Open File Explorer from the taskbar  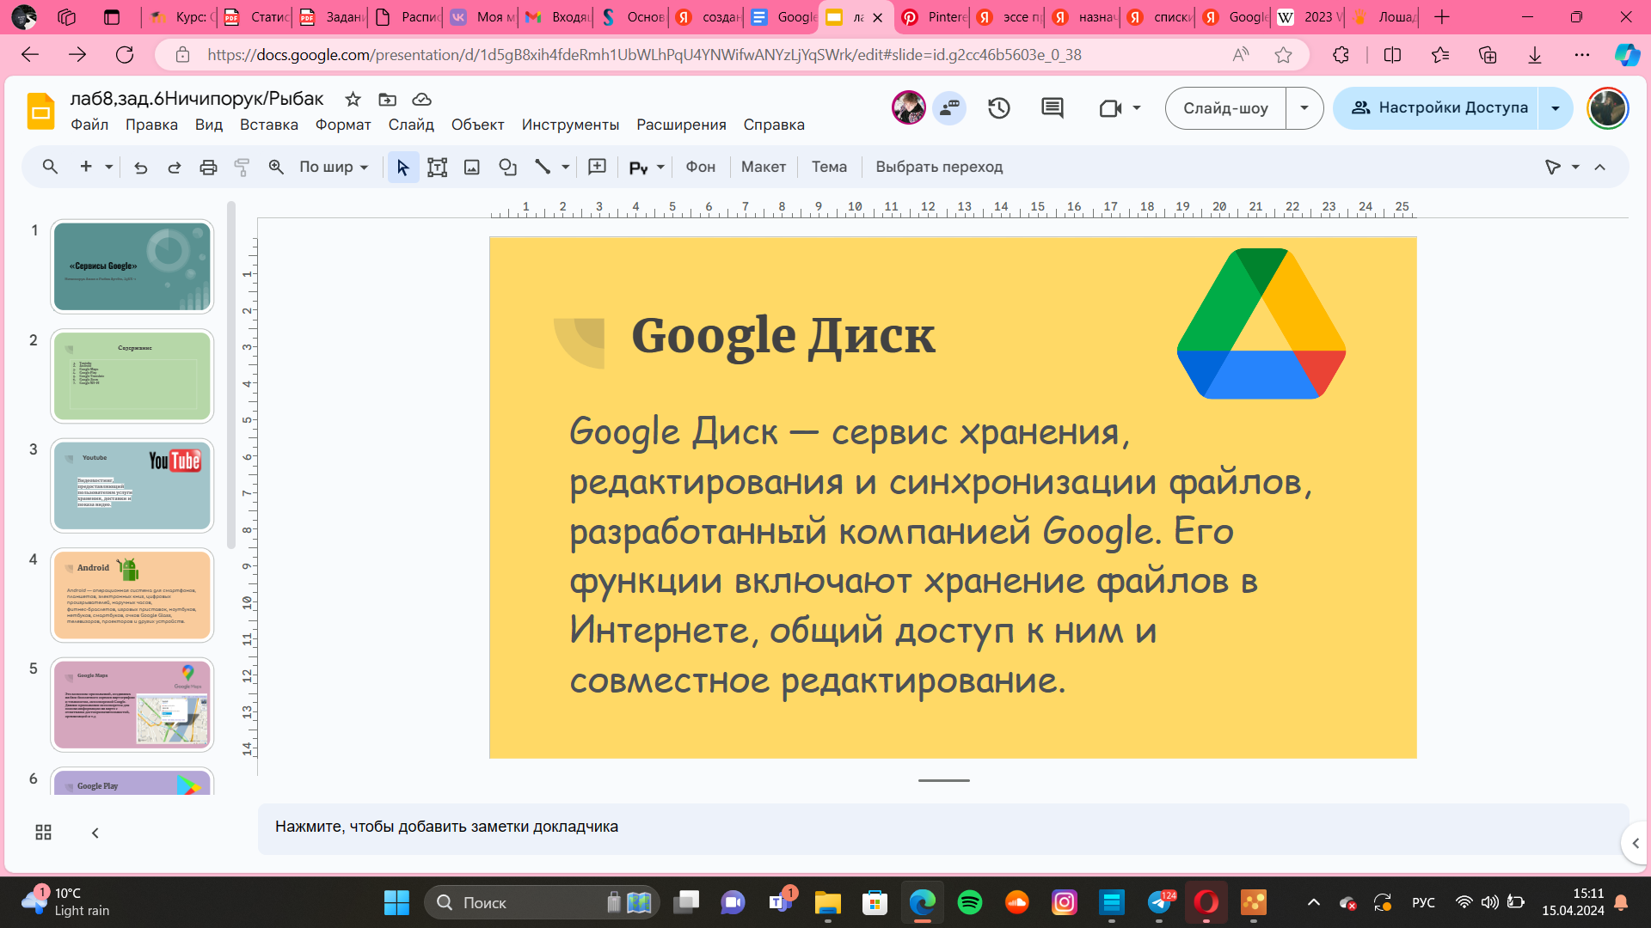[x=827, y=902]
